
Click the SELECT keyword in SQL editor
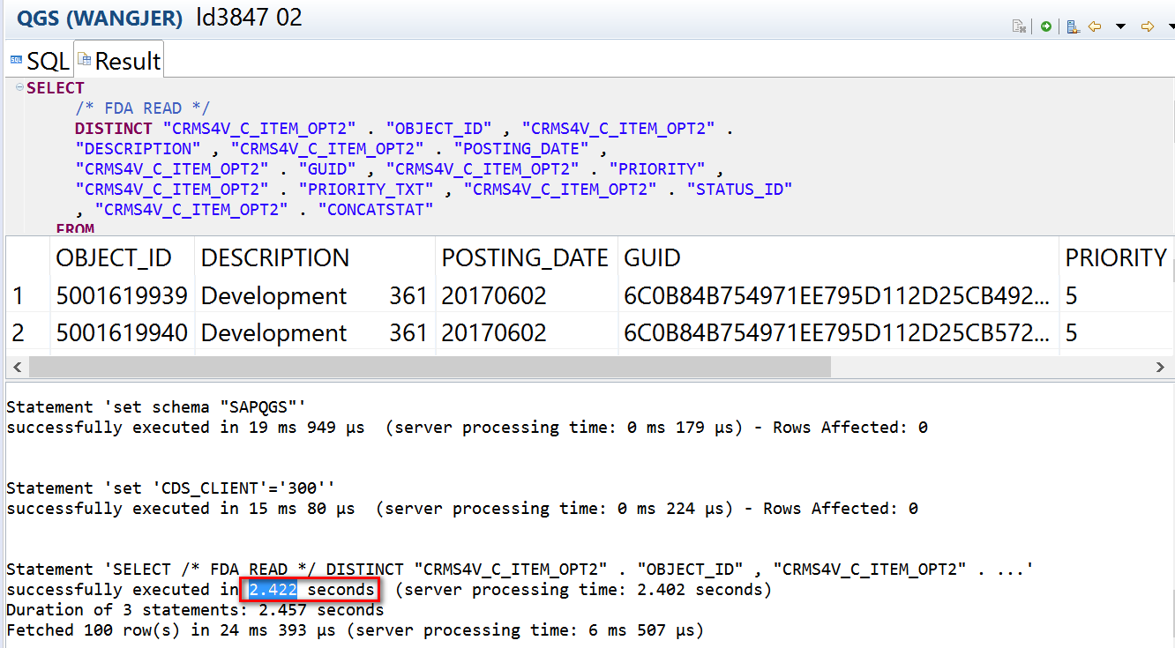pos(56,88)
